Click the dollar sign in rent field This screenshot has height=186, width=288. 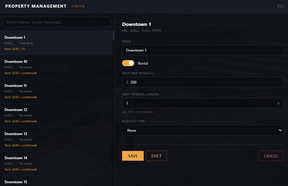[x=127, y=82]
